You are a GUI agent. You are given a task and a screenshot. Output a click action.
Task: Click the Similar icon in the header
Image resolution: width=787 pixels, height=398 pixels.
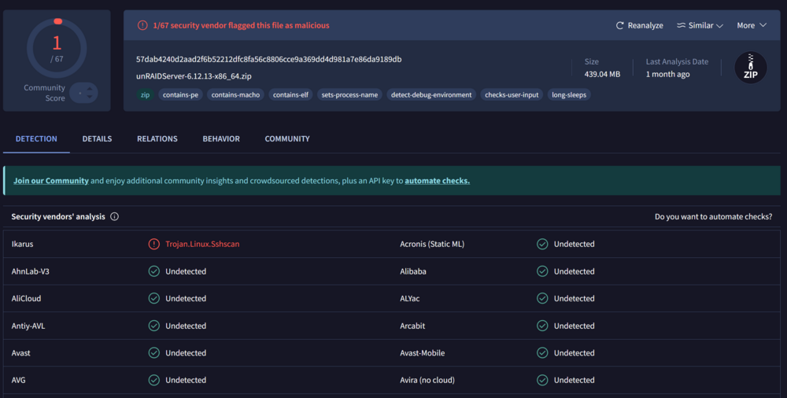(681, 26)
